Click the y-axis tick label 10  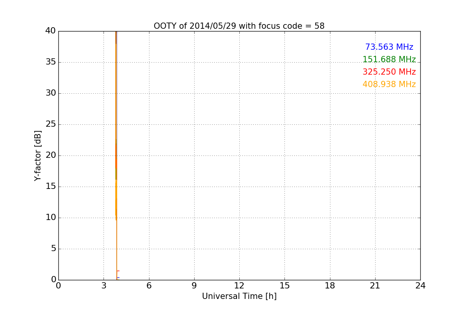[51, 217]
